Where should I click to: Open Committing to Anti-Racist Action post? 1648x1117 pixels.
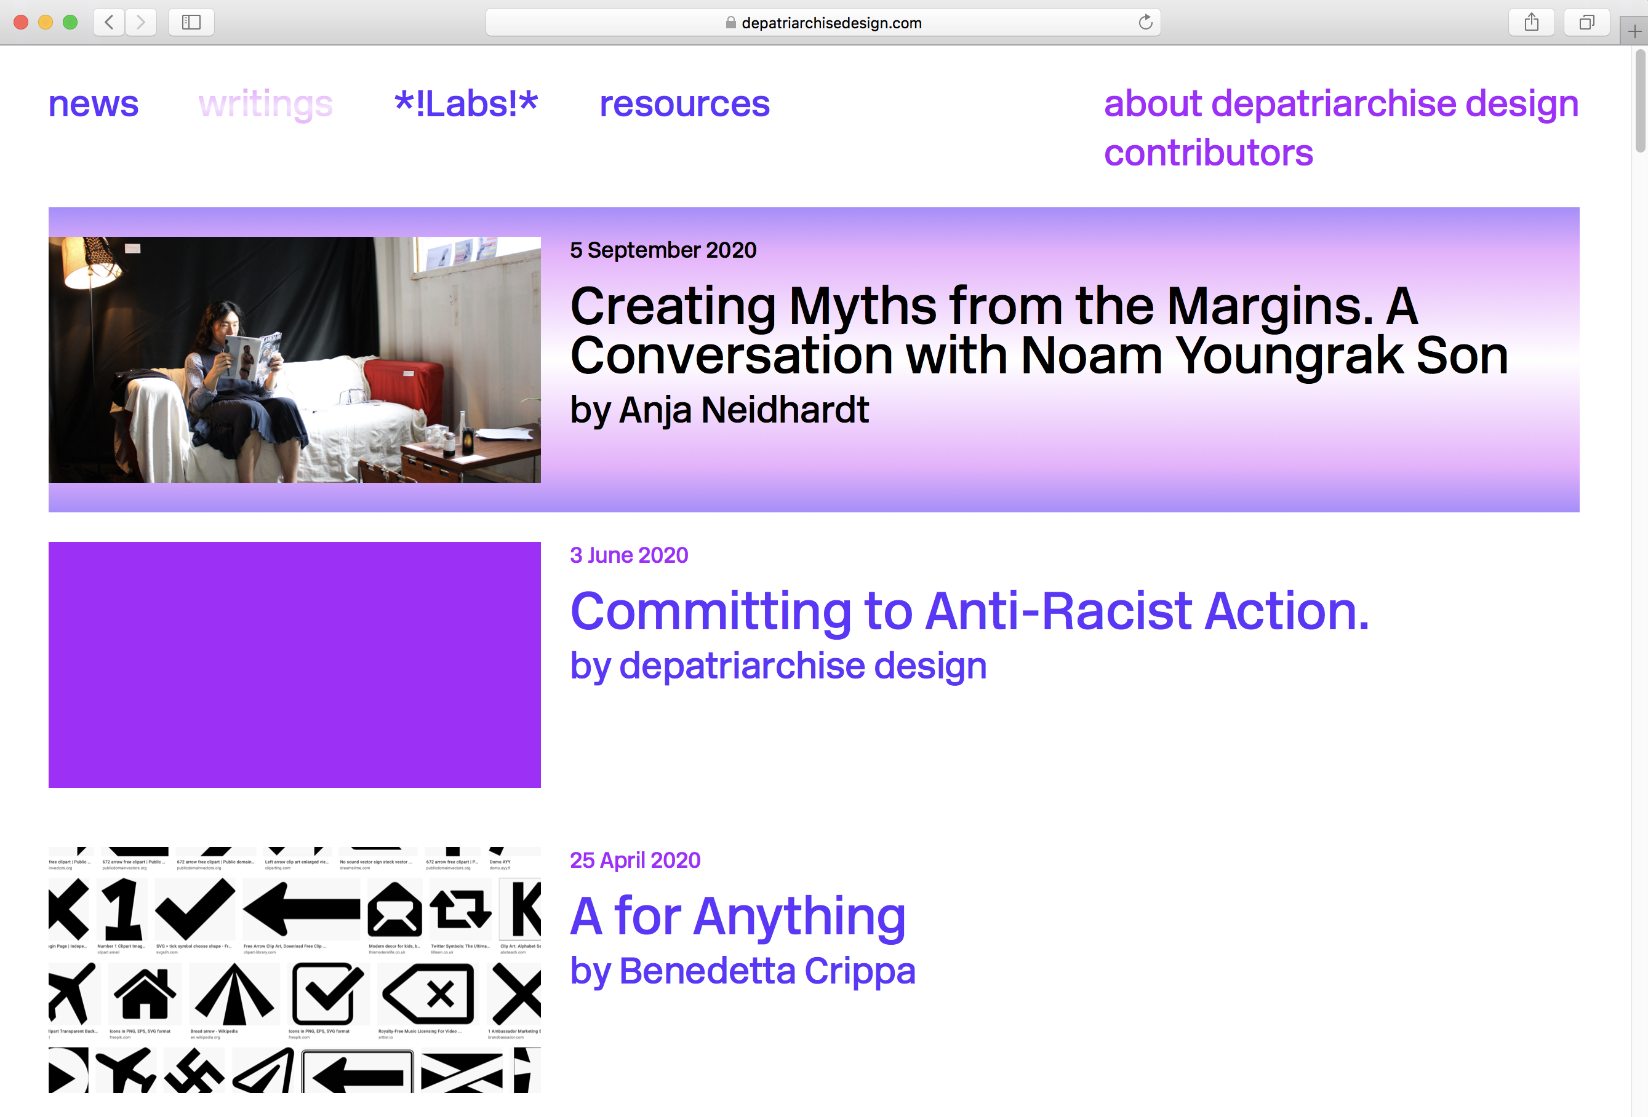click(x=969, y=611)
